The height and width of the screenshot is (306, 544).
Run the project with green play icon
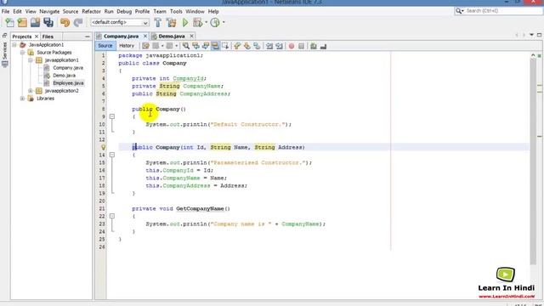[185, 23]
